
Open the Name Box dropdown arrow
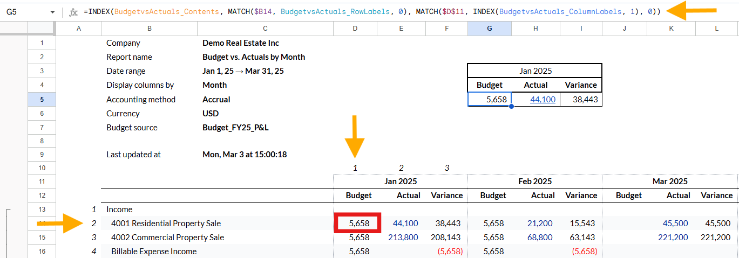click(52, 11)
